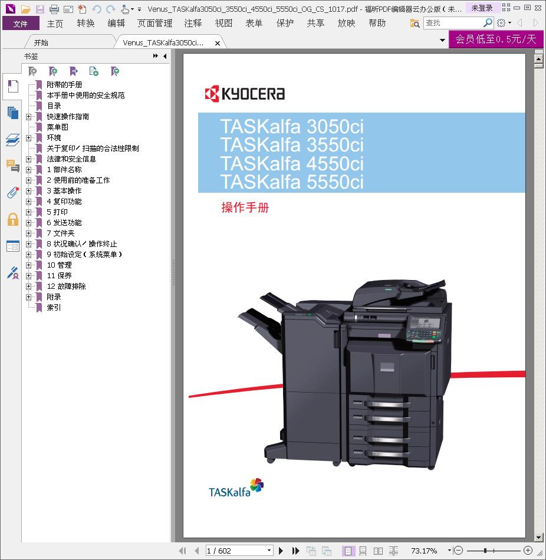Expand the 12 故障排除 bookmark
This screenshot has height=560, width=546.
click(28, 286)
